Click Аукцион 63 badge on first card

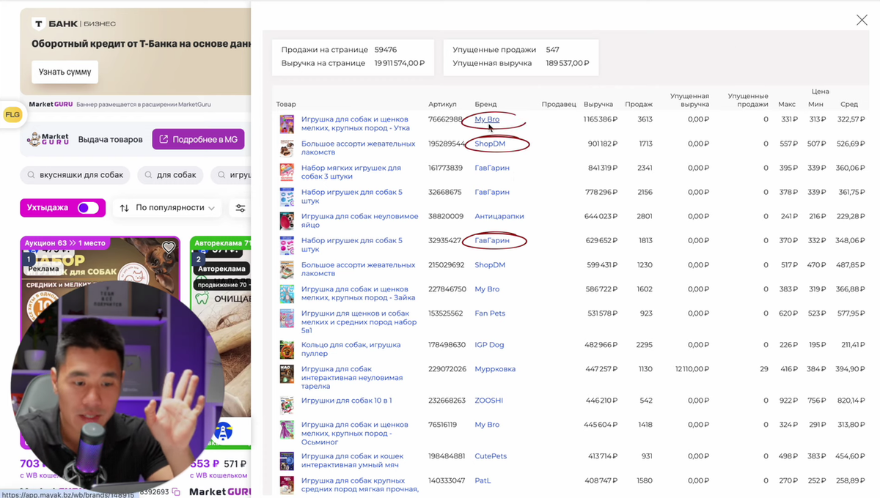pyautogui.click(x=66, y=242)
